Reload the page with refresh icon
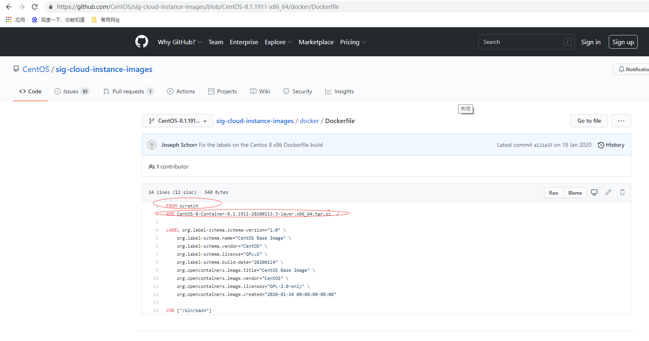 (35, 7)
